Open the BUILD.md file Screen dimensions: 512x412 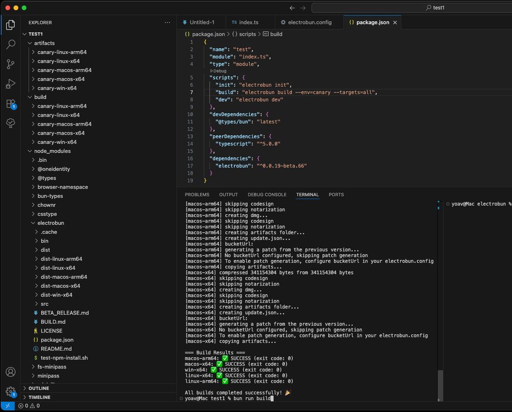(98, 322)
